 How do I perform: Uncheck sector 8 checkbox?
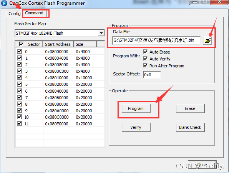coord(19,104)
